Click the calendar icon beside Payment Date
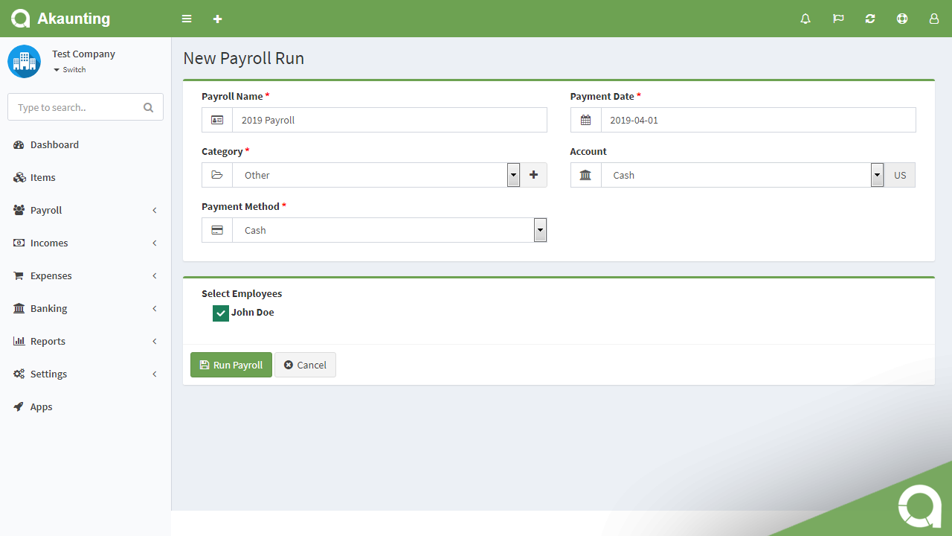This screenshot has width=952, height=536. pyautogui.click(x=585, y=120)
